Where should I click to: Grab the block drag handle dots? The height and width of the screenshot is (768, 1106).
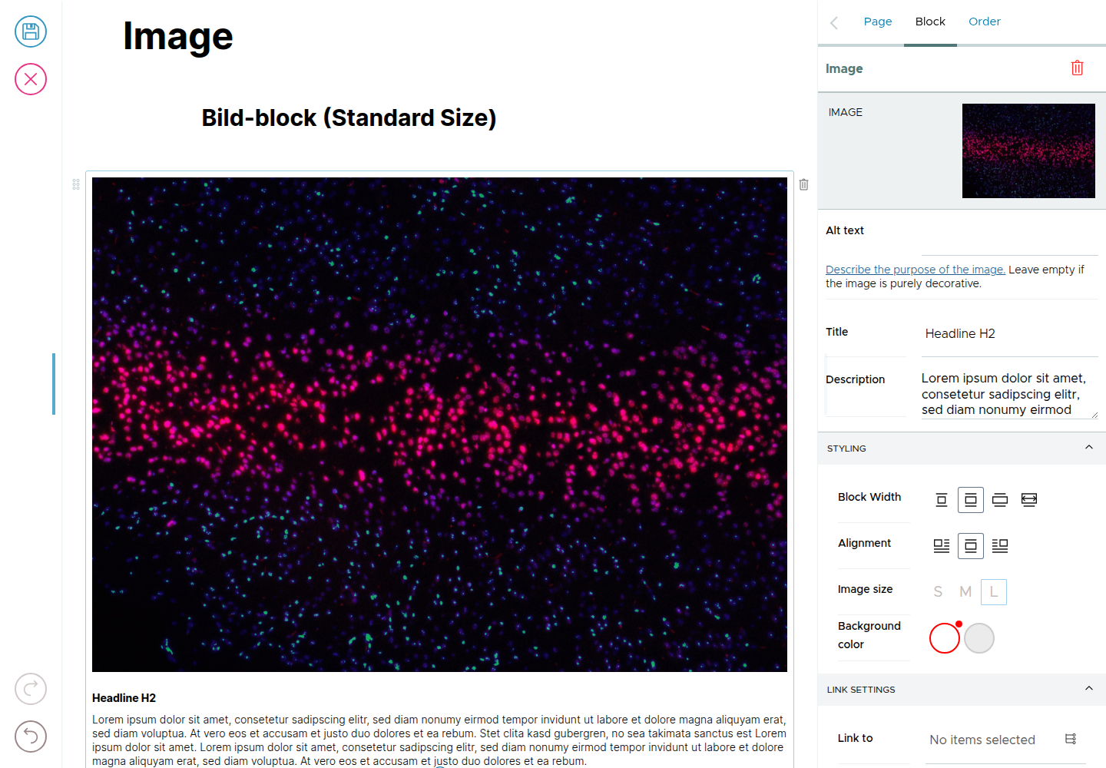click(76, 184)
